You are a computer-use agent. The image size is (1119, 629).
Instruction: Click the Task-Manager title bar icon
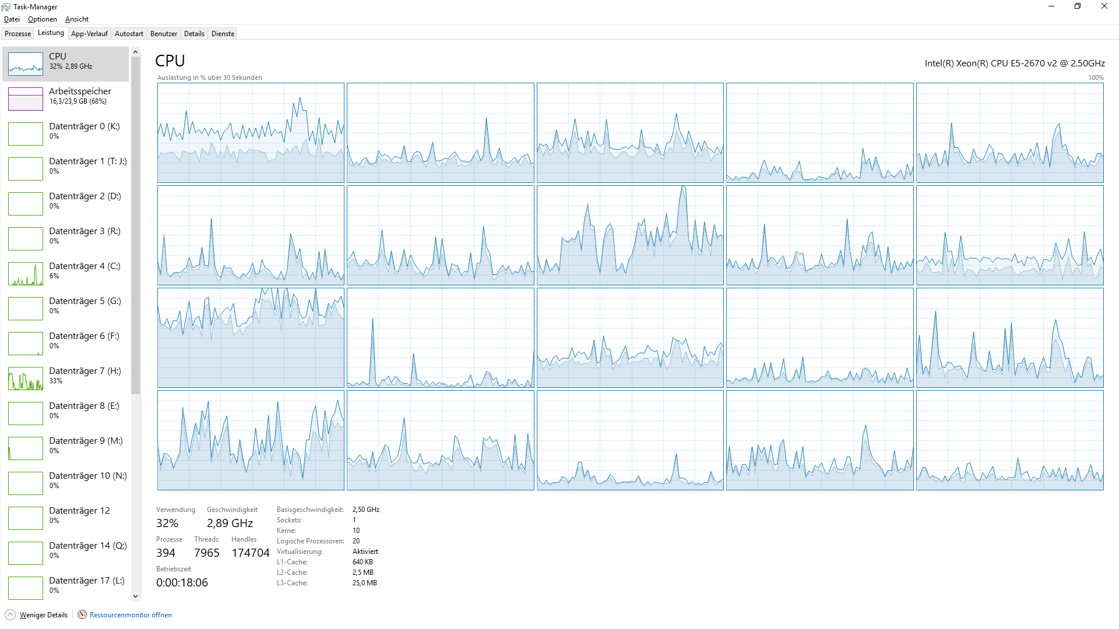[x=6, y=6]
